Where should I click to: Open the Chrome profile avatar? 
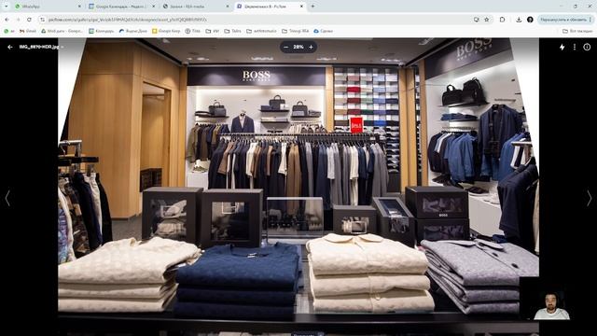(x=530, y=20)
